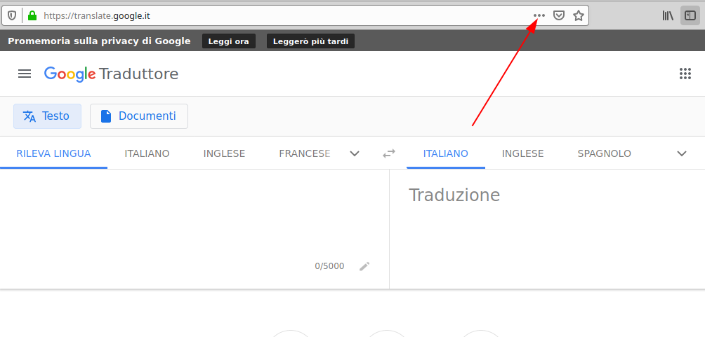Choose ITALIANO as source language
Image resolution: width=705 pixels, height=337 pixels.
pyautogui.click(x=147, y=153)
